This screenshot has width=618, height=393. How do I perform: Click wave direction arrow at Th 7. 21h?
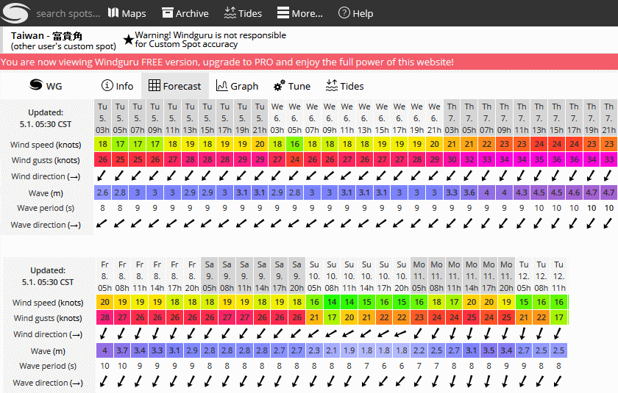coord(608,223)
